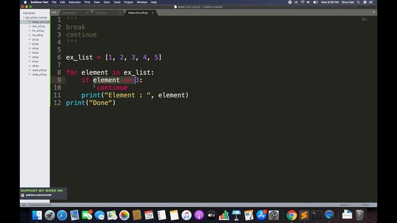Screen dimensions: 397x223
Task: Open the Goto menu
Action: [x=107, y=2]
